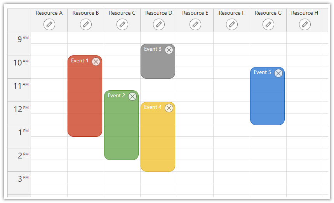Delete blue Event 5
Viewport: 334px width, 203px height.
point(278,73)
